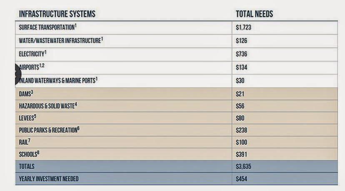Select the $238 parks value
Image resolution: width=345 pixels, height=191 pixels.
[x=242, y=130]
